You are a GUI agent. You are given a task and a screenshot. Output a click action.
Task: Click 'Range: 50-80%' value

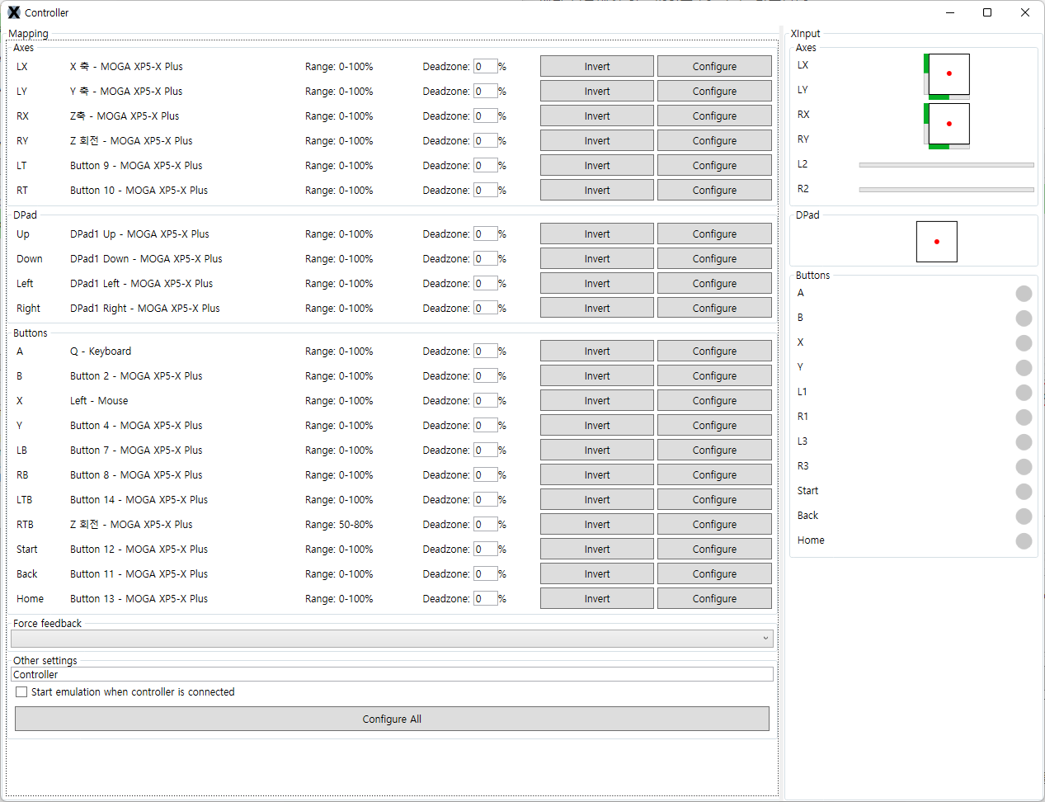(339, 525)
